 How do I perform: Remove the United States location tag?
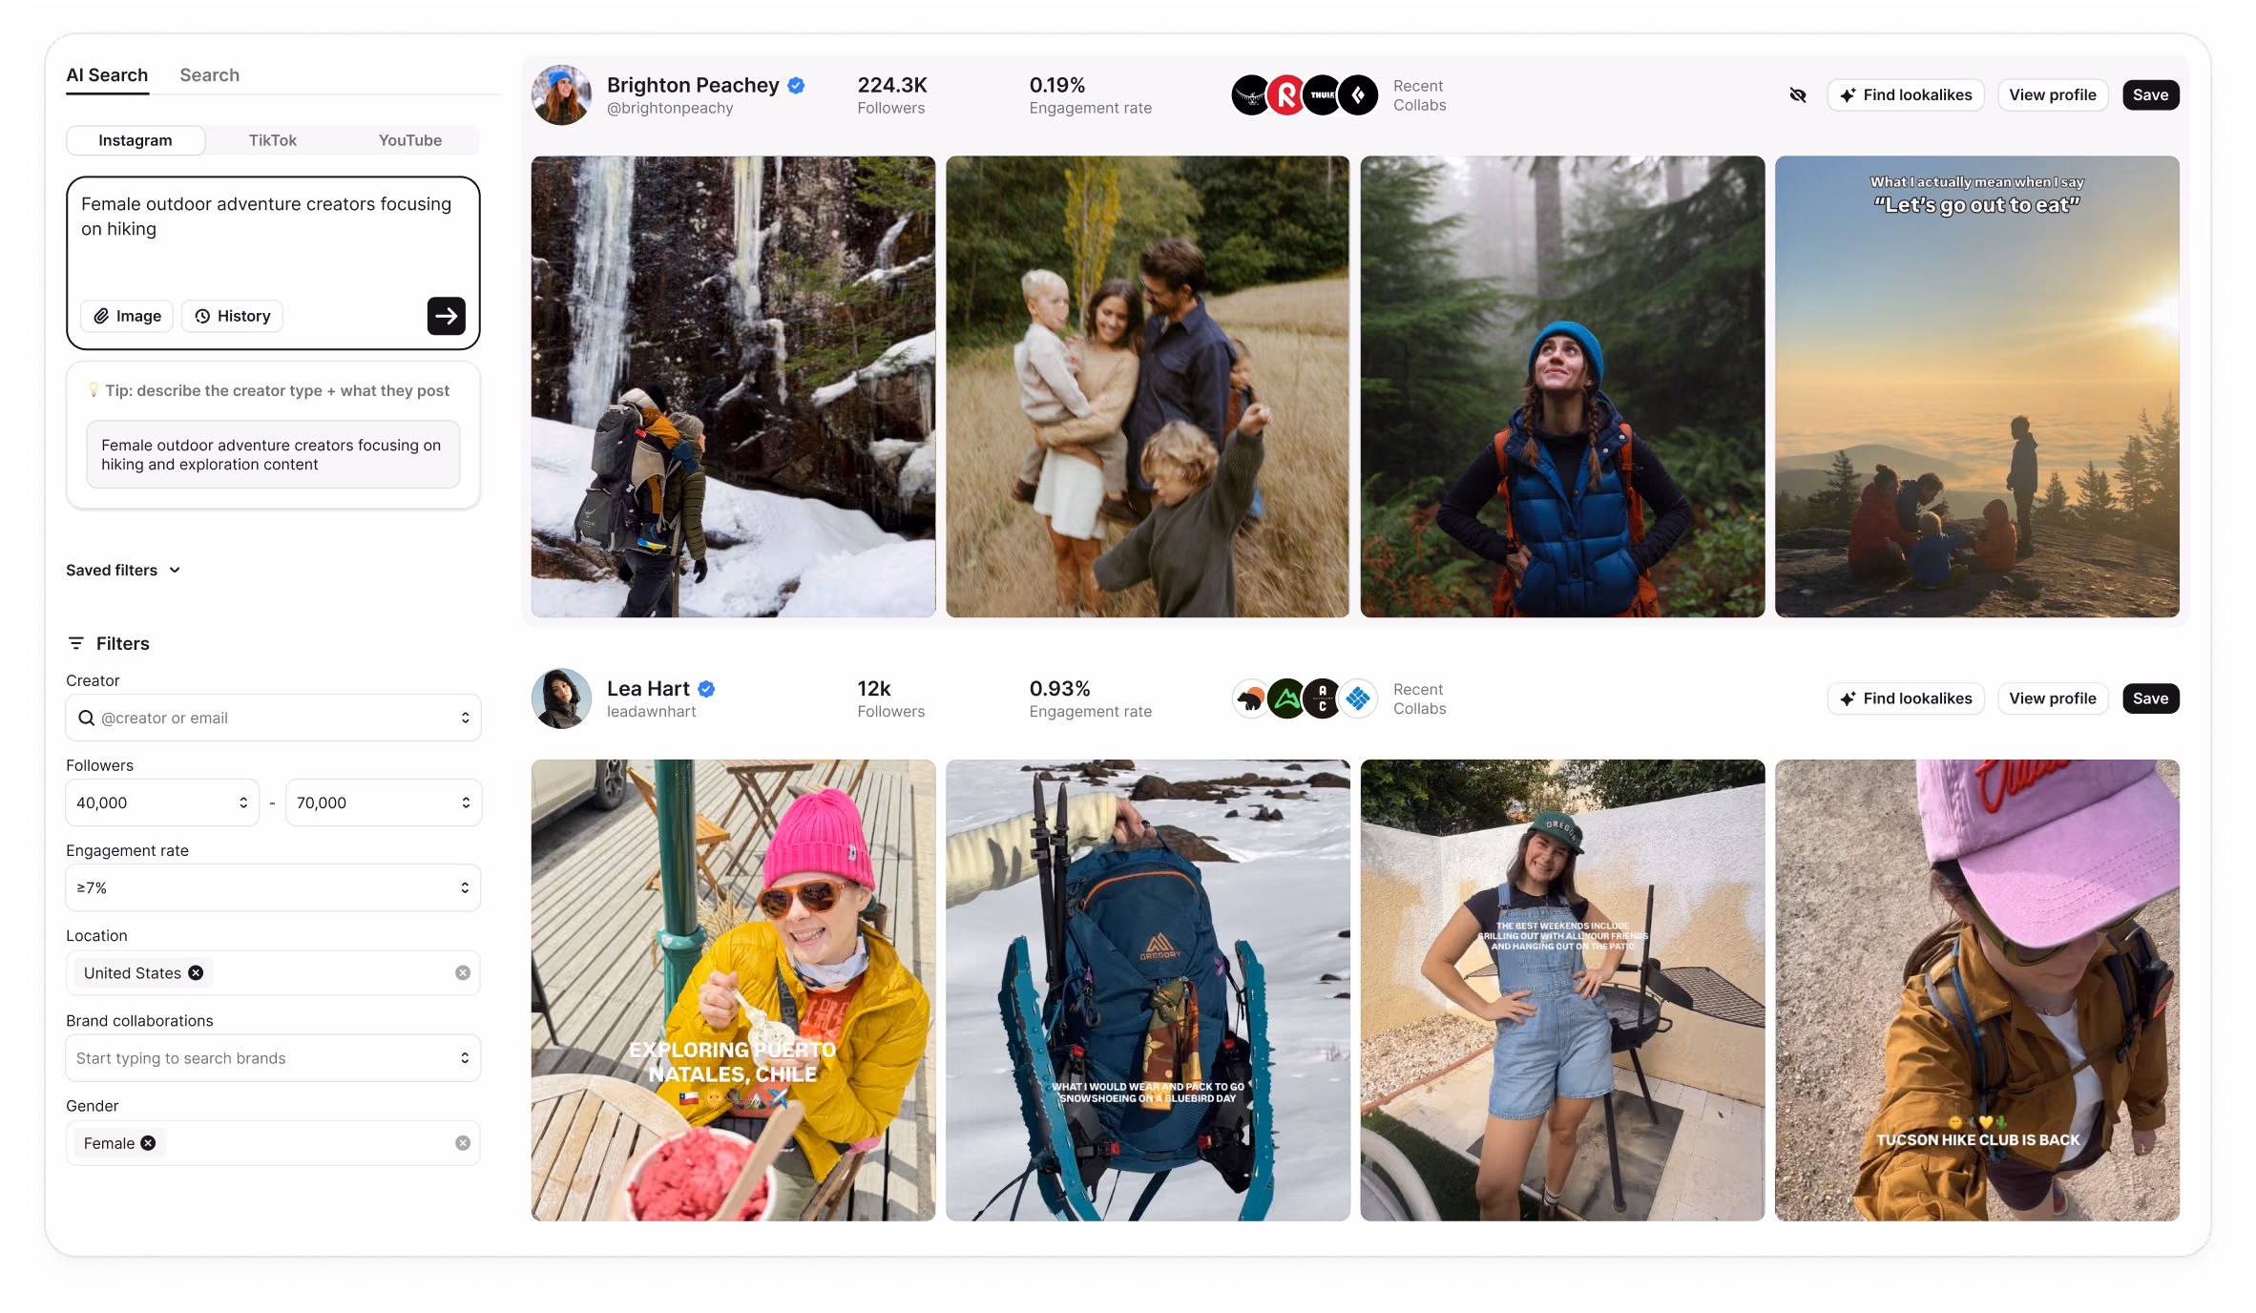tap(196, 972)
